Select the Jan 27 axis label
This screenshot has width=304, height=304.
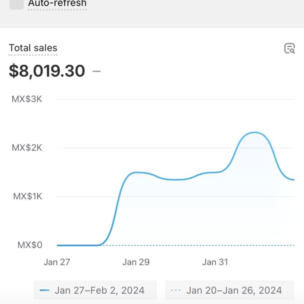pos(57,262)
